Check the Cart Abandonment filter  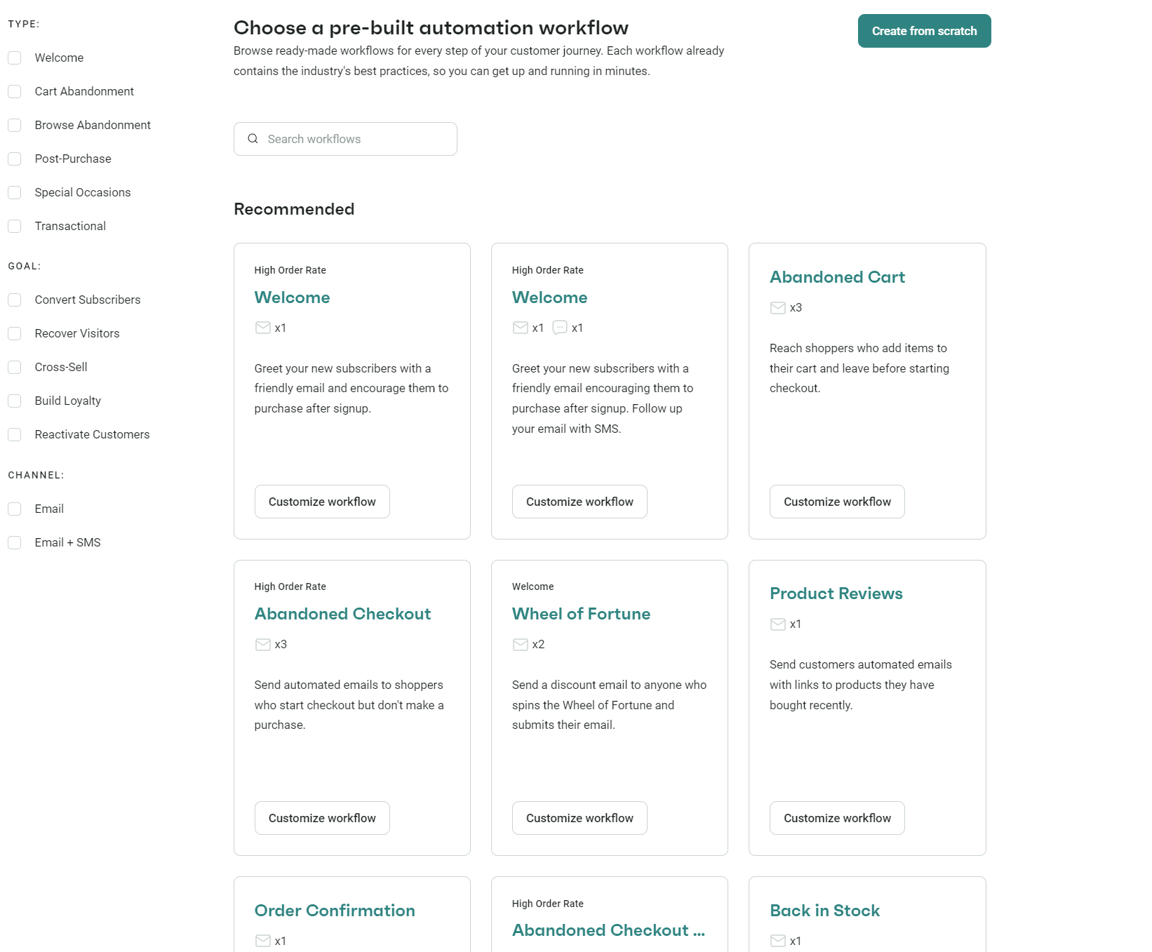coord(15,91)
